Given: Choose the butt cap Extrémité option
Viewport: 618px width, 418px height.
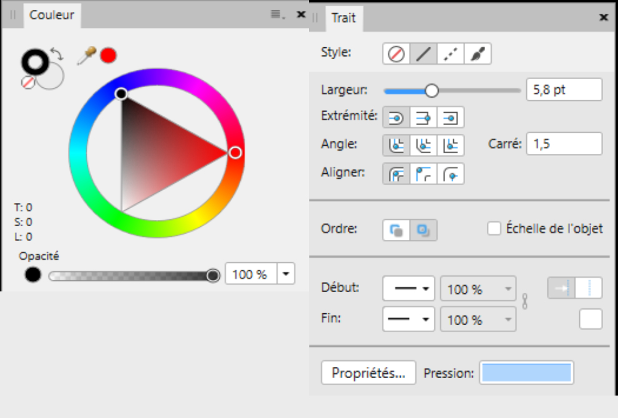Looking at the screenshot, I should point(423,118).
